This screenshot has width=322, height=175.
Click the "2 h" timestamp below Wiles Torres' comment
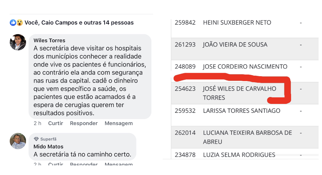click(37, 123)
